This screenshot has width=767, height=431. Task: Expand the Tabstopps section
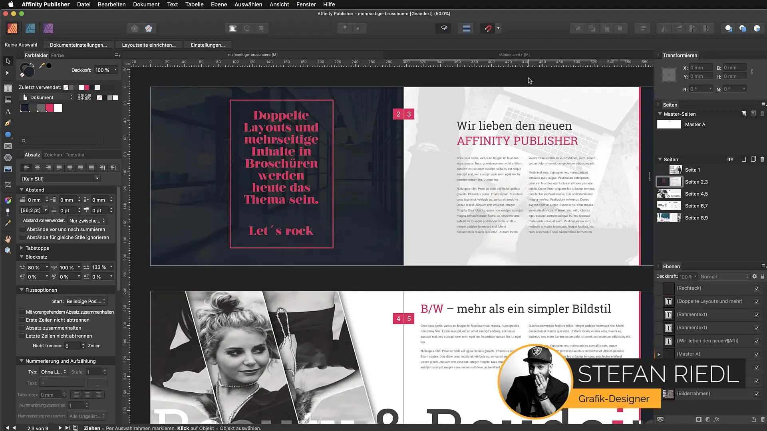tap(22, 248)
